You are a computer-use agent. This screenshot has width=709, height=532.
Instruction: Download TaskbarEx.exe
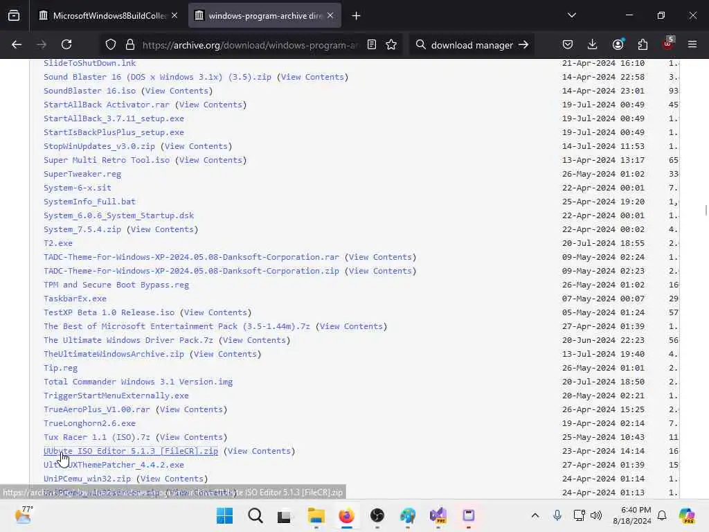[75, 299]
